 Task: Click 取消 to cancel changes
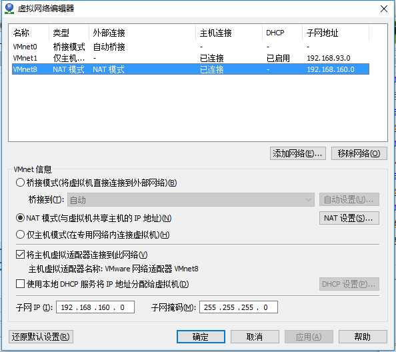(255, 337)
